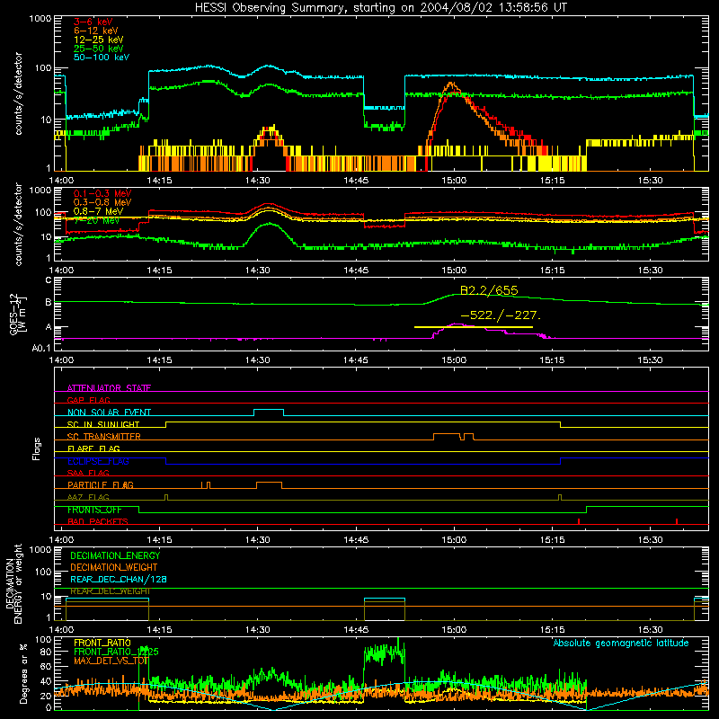Click the 0.8-7 MeV legend label

(x=98, y=211)
